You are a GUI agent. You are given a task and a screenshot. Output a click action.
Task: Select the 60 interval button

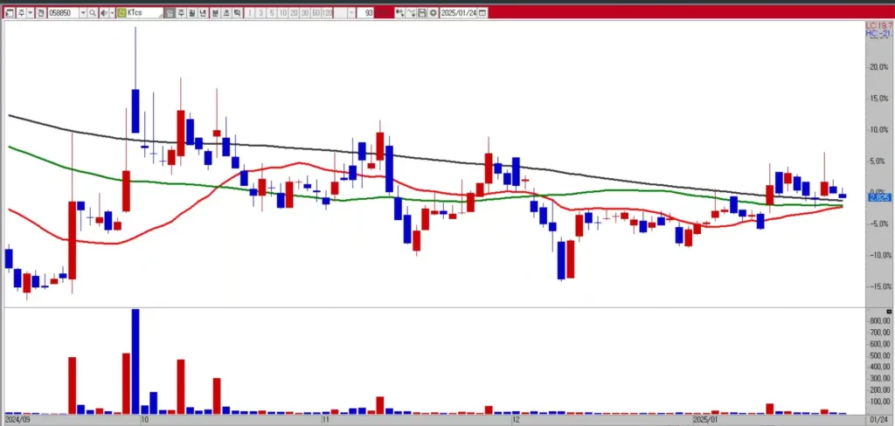pyautogui.click(x=316, y=13)
